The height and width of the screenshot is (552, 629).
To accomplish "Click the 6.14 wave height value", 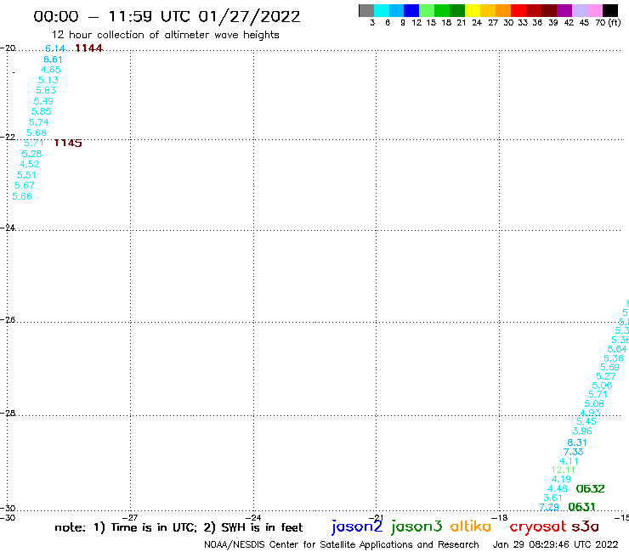I will [x=55, y=48].
